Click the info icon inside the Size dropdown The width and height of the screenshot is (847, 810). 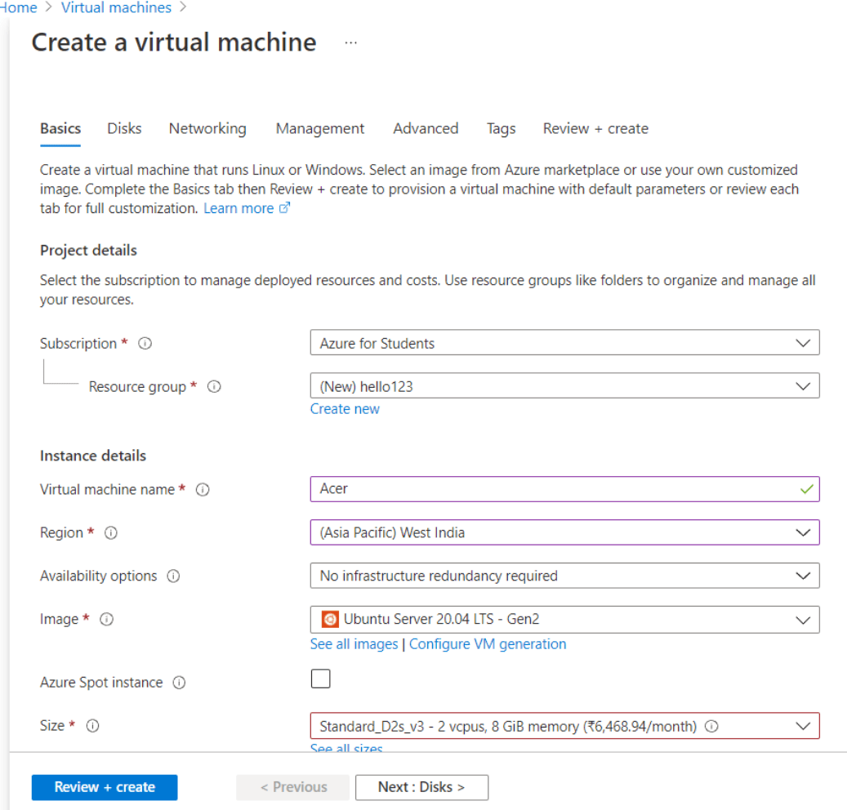711,726
